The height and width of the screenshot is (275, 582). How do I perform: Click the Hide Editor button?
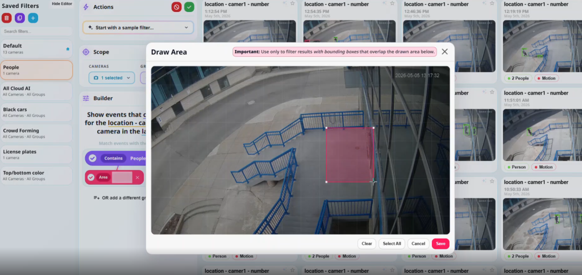[x=62, y=4]
